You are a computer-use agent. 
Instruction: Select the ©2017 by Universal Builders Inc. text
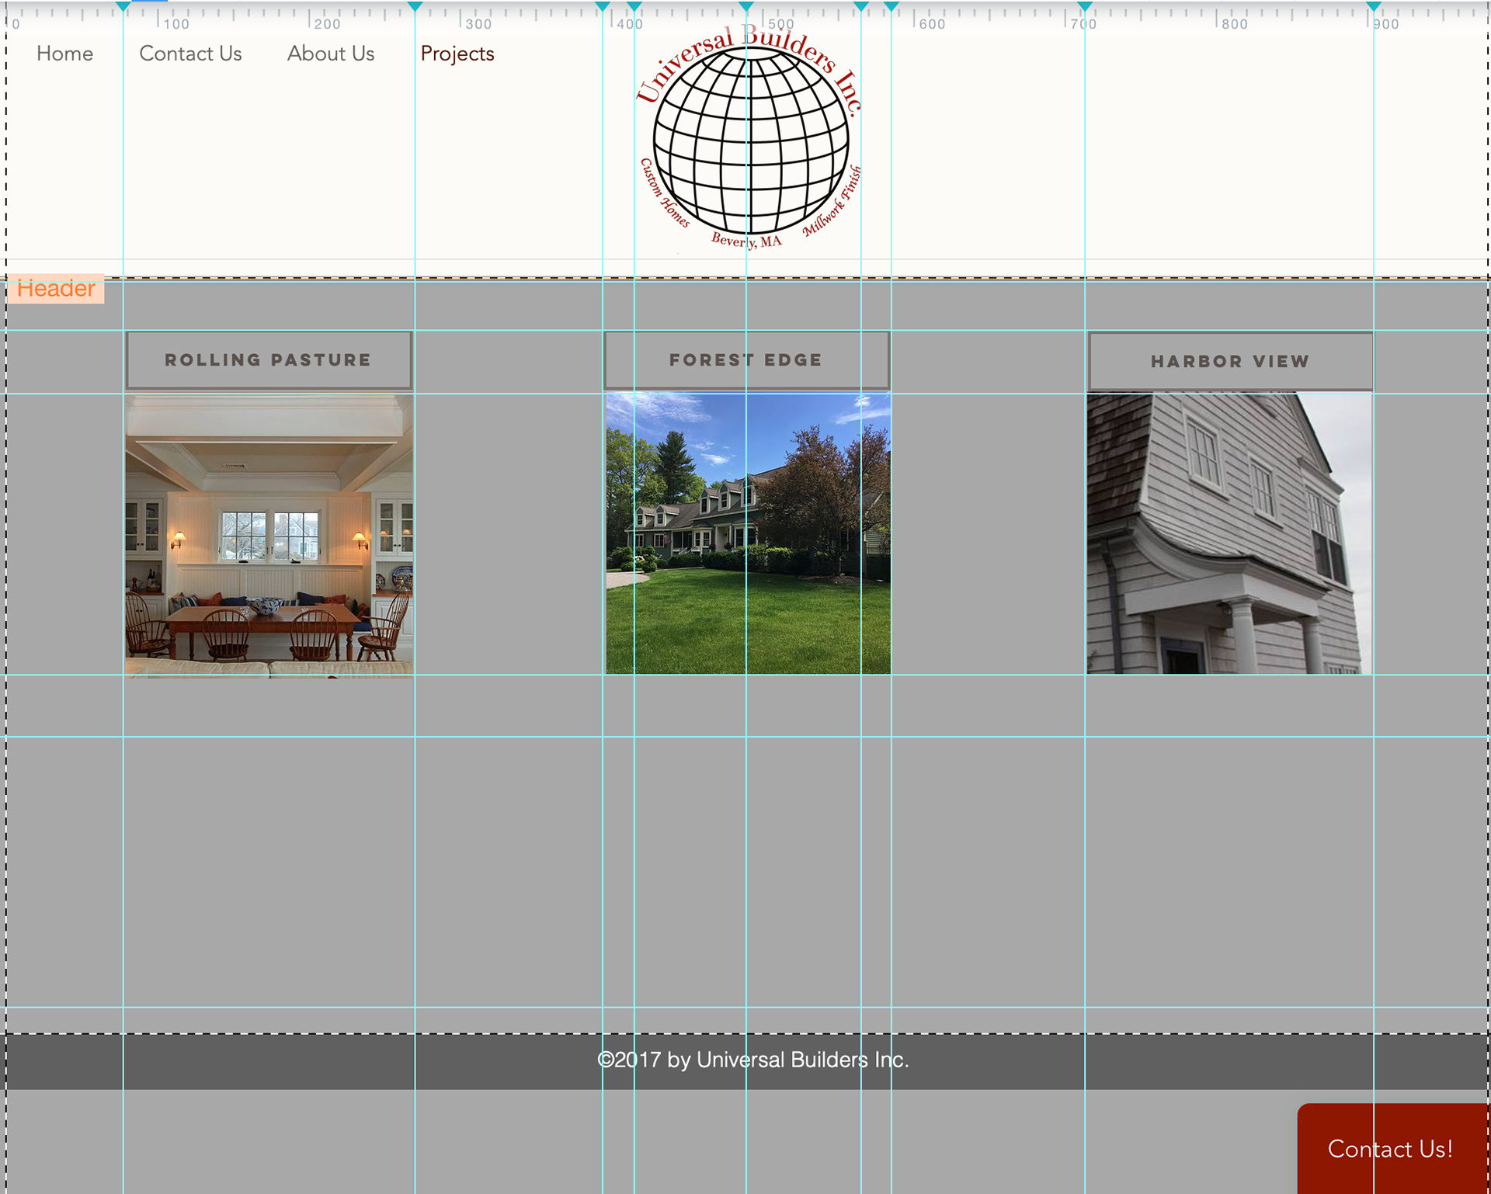click(x=752, y=1060)
